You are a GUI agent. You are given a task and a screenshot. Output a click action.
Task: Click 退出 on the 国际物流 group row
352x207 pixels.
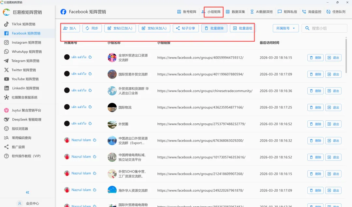(x=333, y=107)
